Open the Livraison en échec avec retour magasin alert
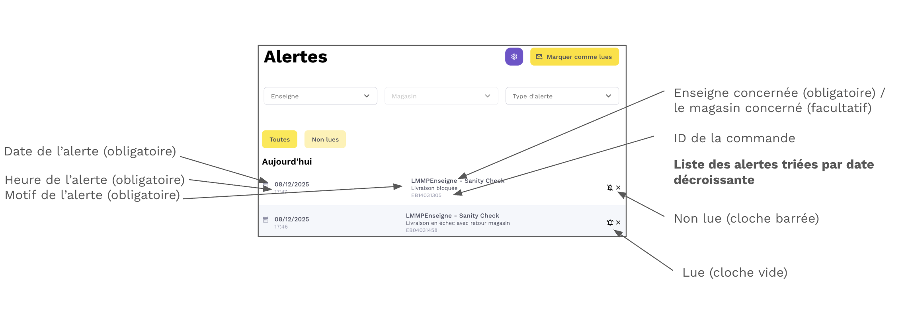Viewport: 910px width, 318px height. click(x=457, y=223)
